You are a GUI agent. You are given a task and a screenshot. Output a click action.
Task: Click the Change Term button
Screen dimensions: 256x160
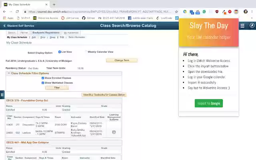click(x=122, y=60)
